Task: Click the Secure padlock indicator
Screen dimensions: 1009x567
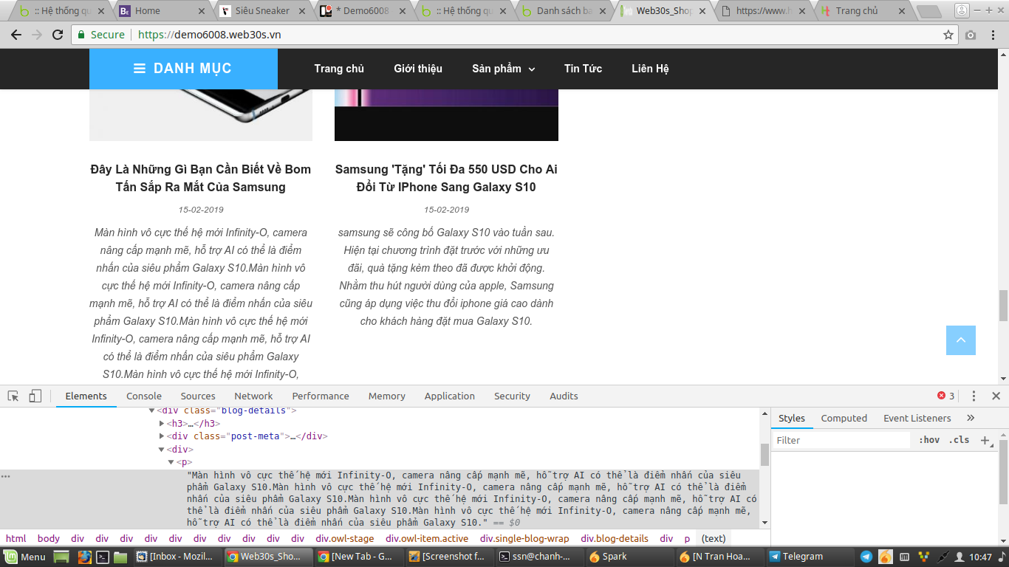Action: coord(101,35)
